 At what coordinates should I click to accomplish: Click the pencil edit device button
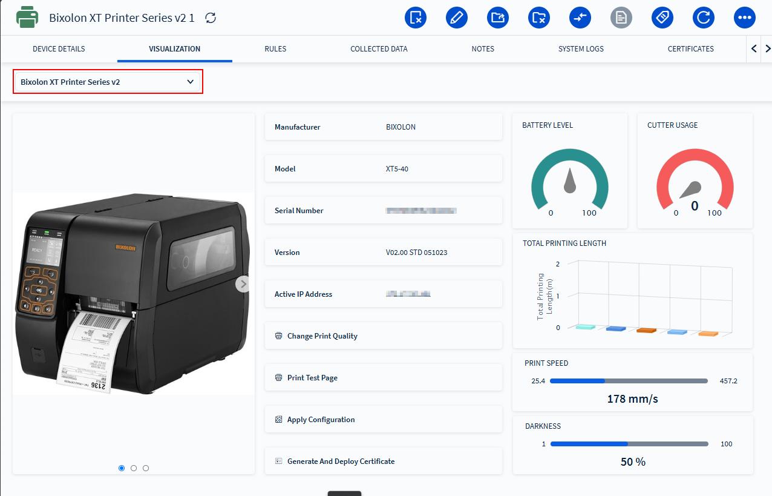457,18
